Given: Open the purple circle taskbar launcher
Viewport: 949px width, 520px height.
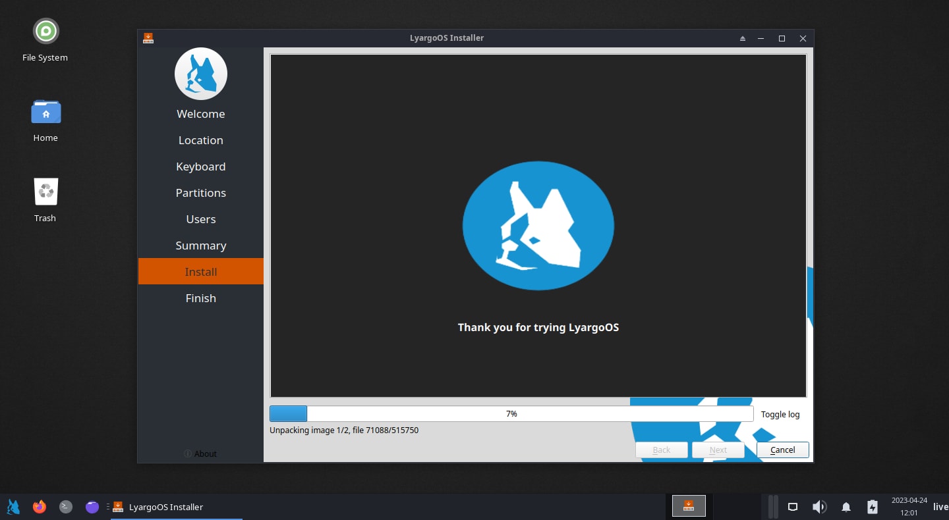Looking at the screenshot, I should tap(92, 507).
